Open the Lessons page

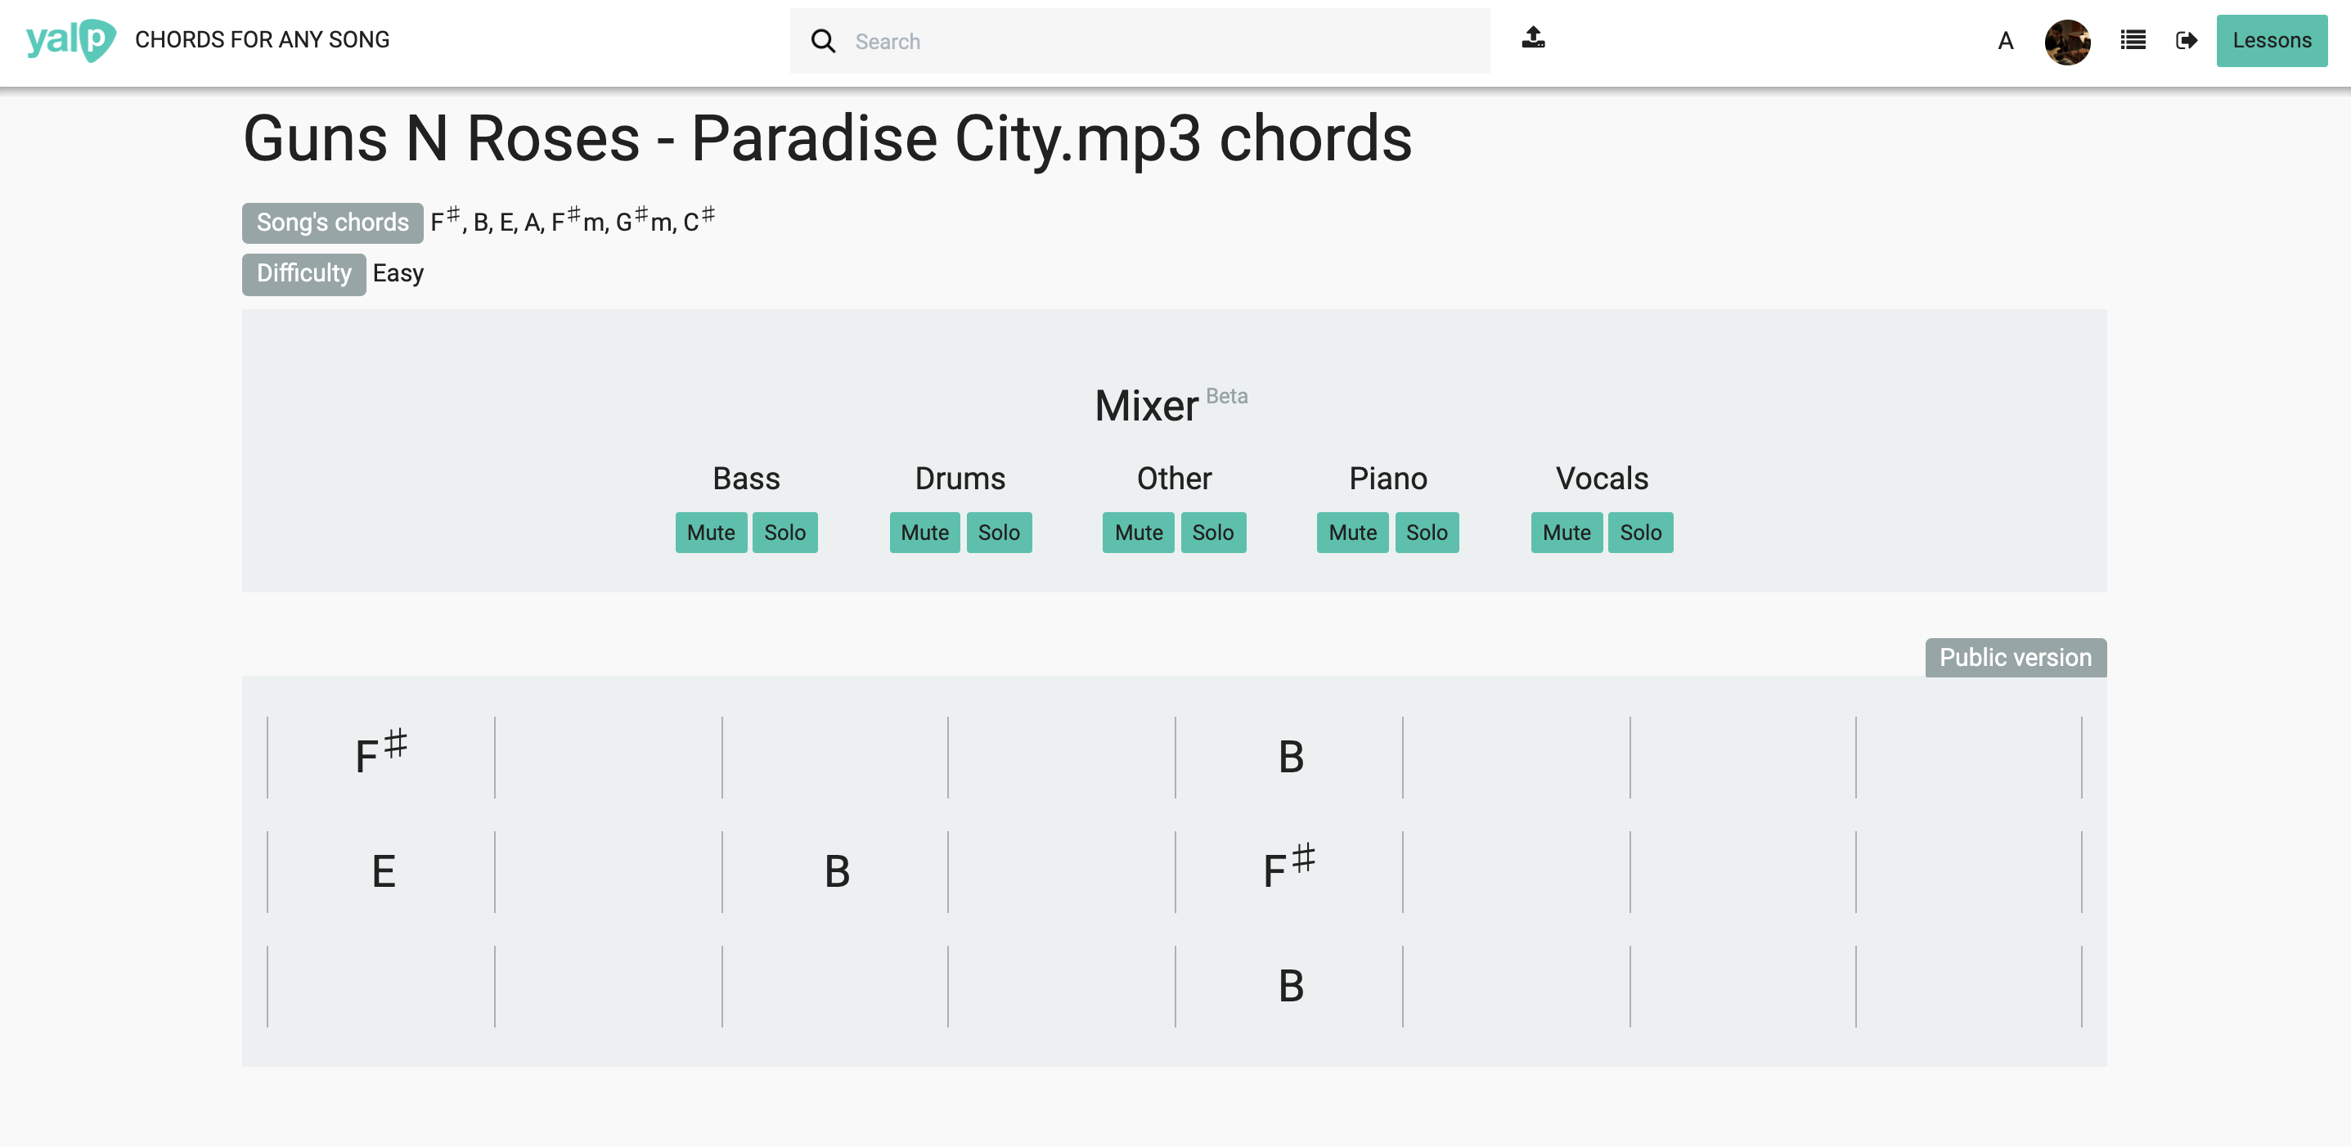[x=2271, y=40]
